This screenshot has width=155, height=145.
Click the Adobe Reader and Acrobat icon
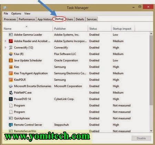point(11,41)
